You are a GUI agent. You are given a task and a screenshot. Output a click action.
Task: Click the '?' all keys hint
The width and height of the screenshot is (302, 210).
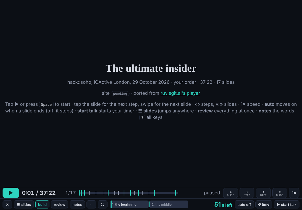[142, 118]
